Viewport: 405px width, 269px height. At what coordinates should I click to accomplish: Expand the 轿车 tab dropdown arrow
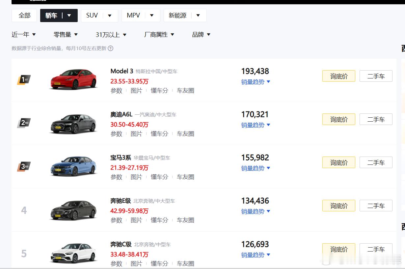click(x=69, y=15)
